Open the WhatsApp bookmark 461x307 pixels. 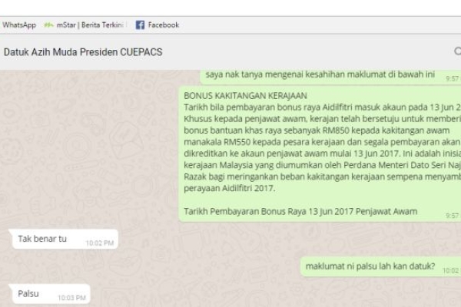pos(19,25)
